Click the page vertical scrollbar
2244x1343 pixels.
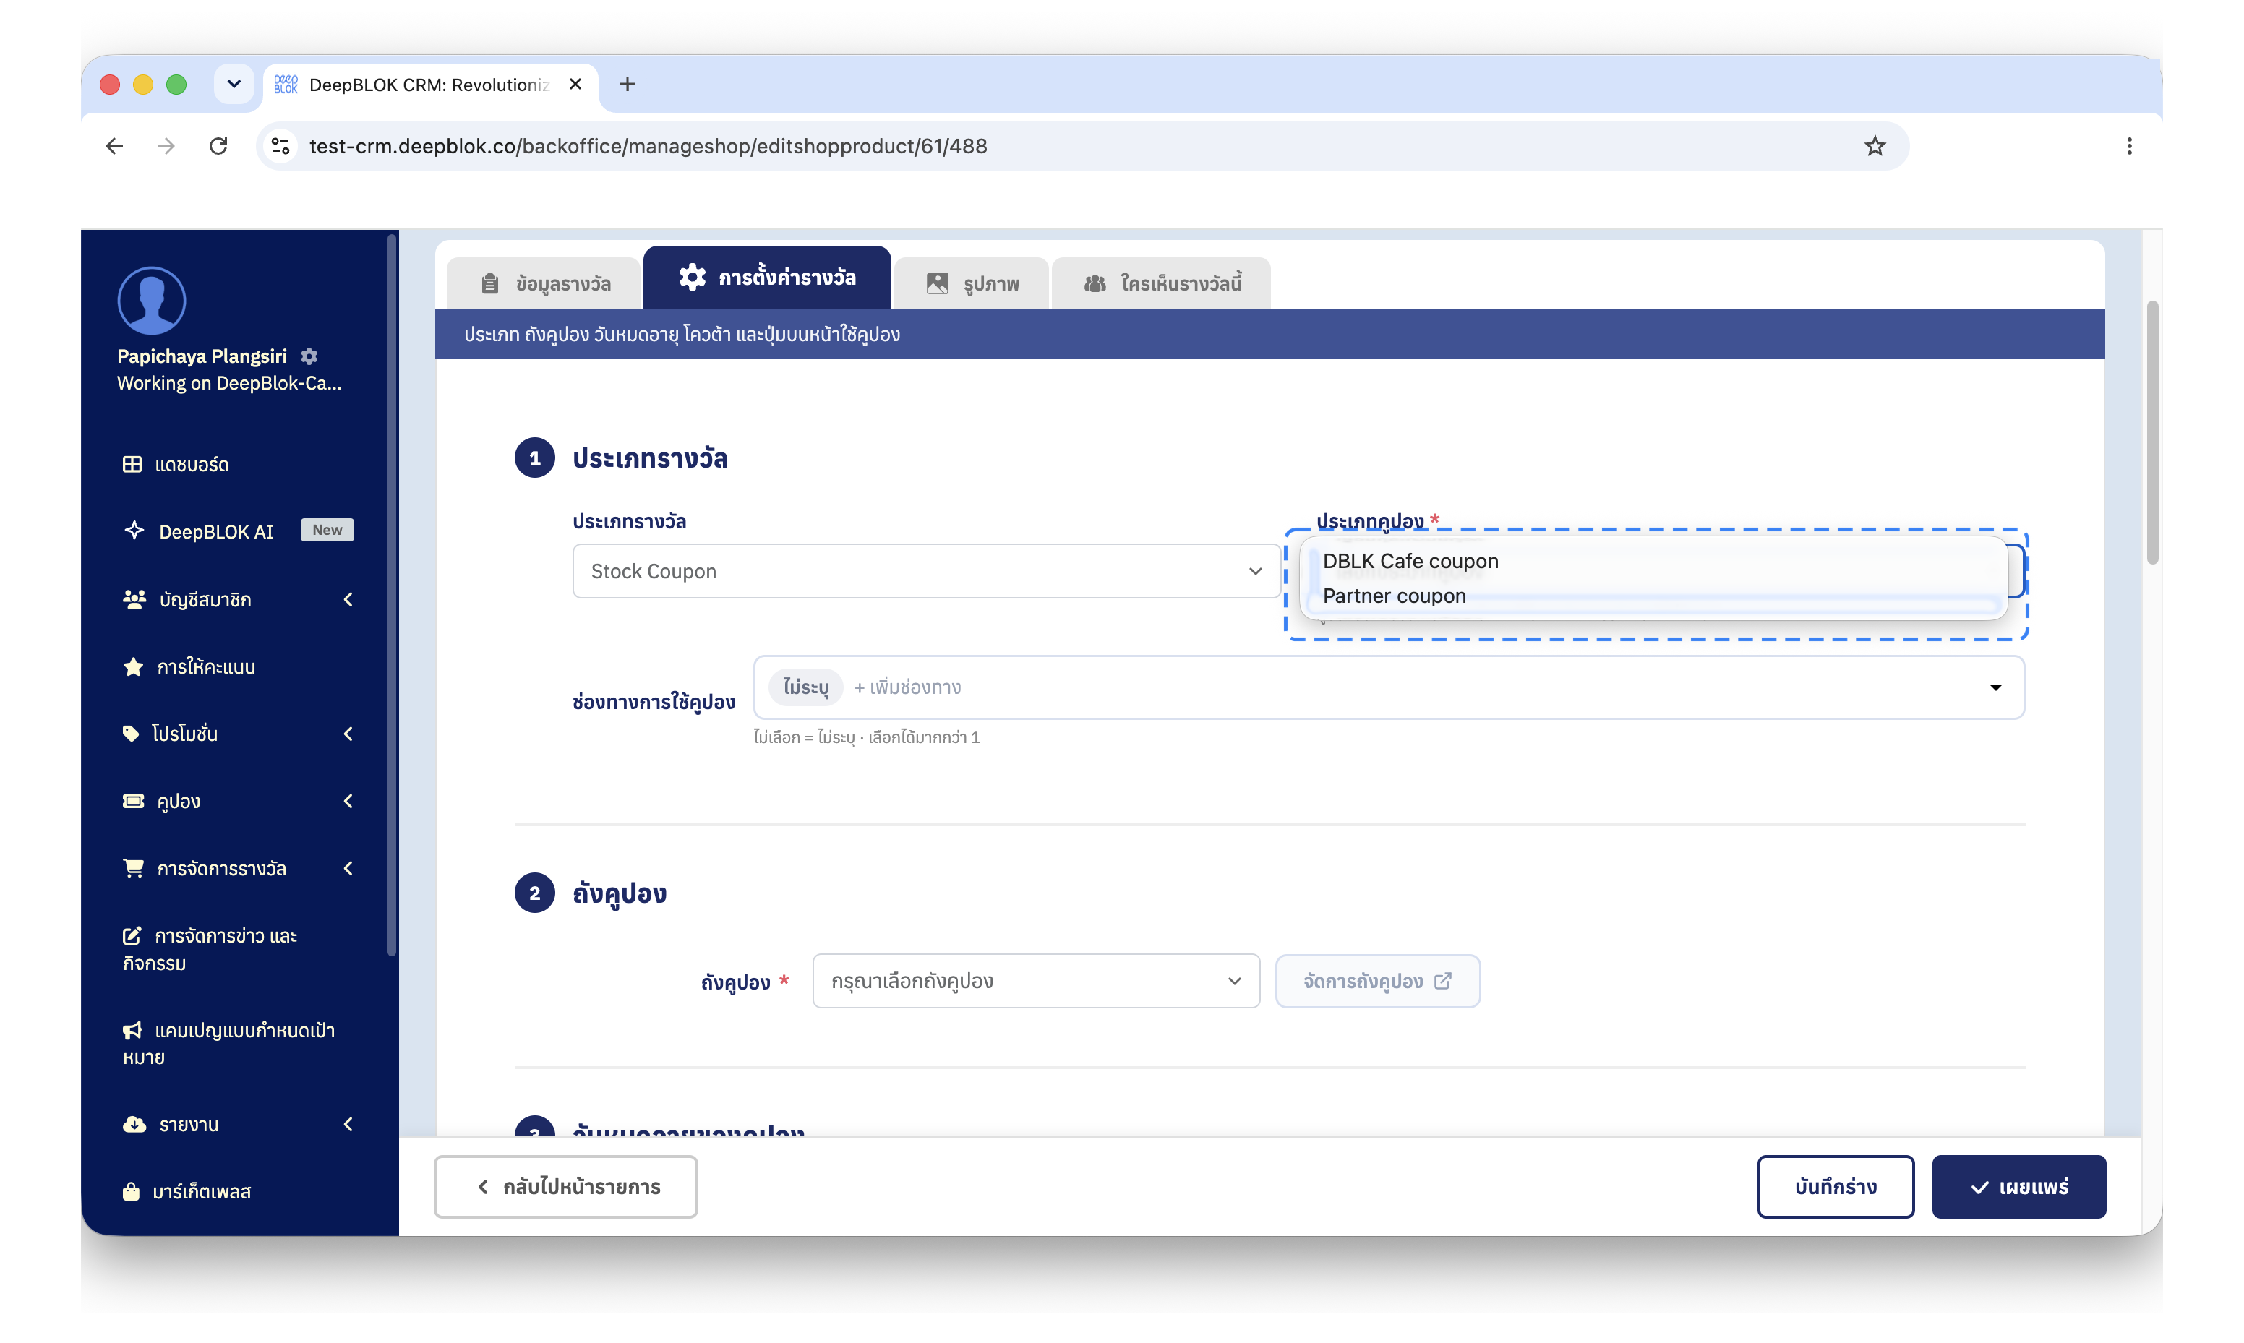tap(2153, 432)
